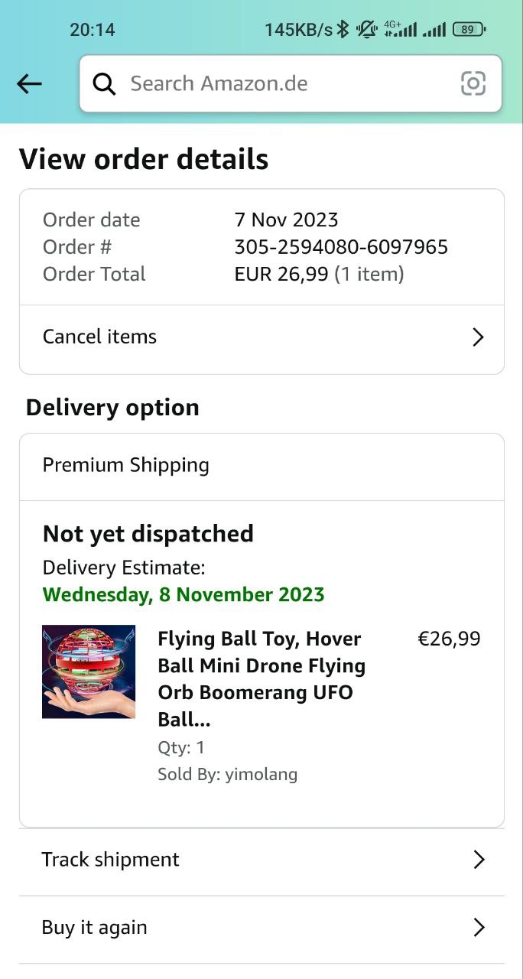Tap the order number text

341,247
